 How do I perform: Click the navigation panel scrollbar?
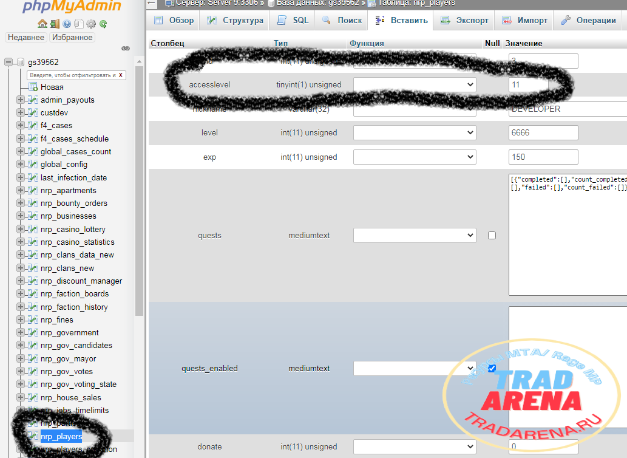[139, 191]
